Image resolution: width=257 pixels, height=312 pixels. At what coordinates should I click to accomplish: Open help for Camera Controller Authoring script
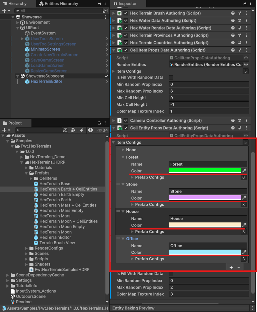[233, 120]
